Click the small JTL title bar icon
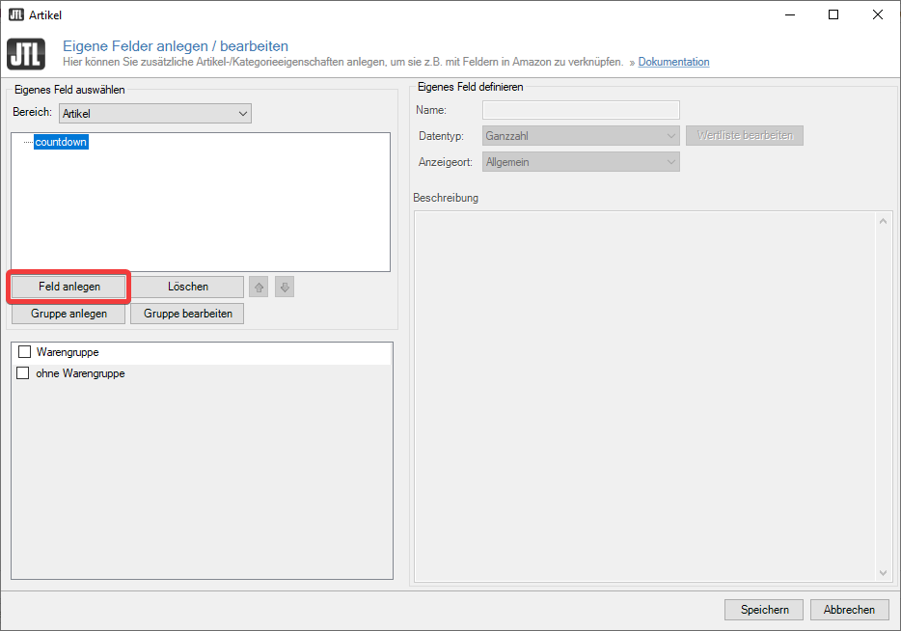The width and height of the screenshot is (901, 631). [16, 14]
